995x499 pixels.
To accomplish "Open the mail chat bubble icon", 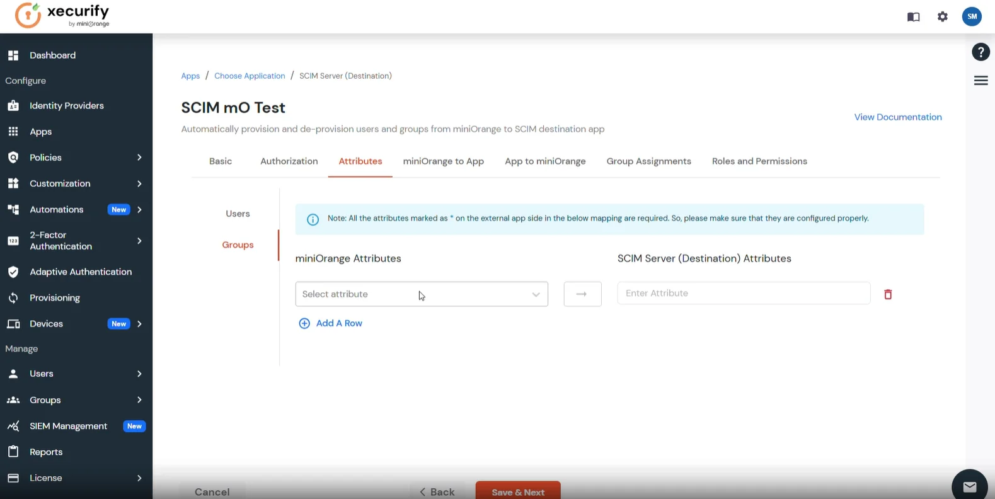I will click(969, 486).
